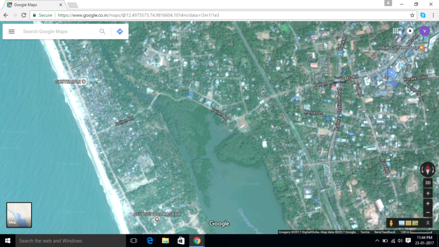Zoom out with the minus button
Viewport: 439px width, 247px height.
click(x=428, y=212)
